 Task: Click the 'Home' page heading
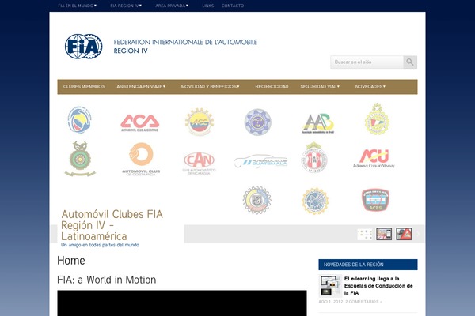click(x=71, y=261)
